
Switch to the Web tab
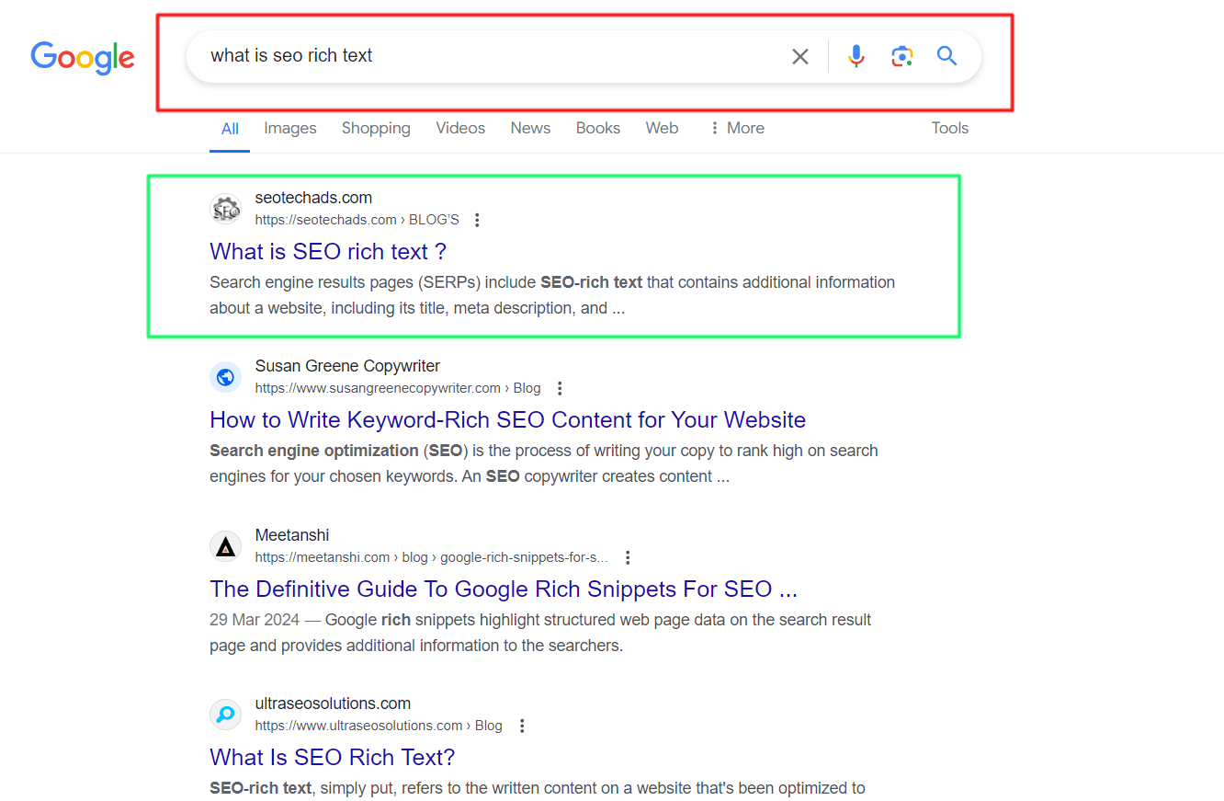pyautogui.click(x=662, y=128)
